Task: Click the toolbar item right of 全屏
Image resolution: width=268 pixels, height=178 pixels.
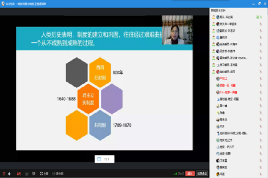Action: pyautogui.click(x=59, y=173)
